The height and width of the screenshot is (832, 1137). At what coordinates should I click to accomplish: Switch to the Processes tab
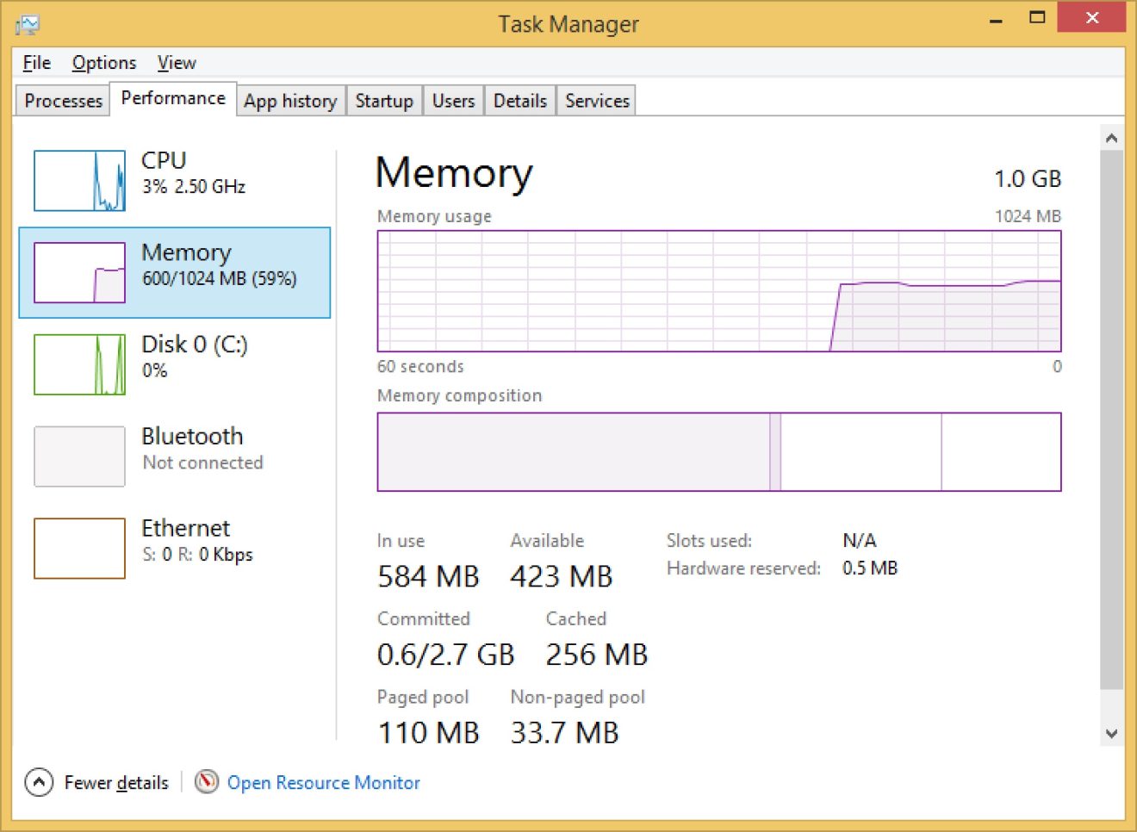(x=61, y=101)
